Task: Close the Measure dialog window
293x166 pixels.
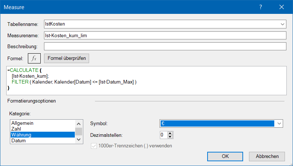Action: 282,7
